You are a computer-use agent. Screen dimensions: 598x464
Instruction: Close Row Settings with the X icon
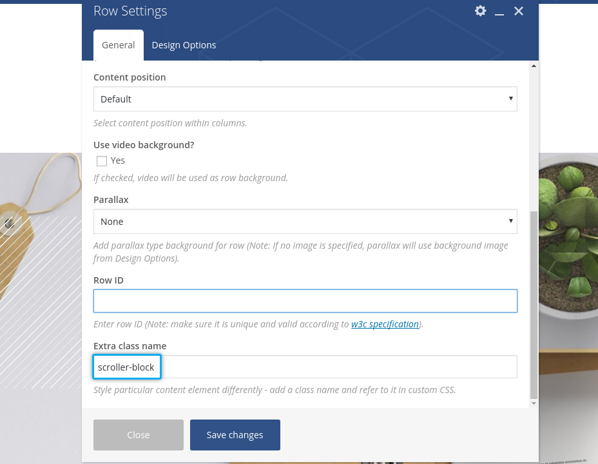point(519,11)
